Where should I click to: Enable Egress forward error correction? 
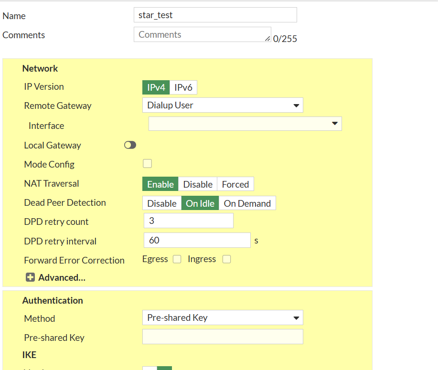177,259
